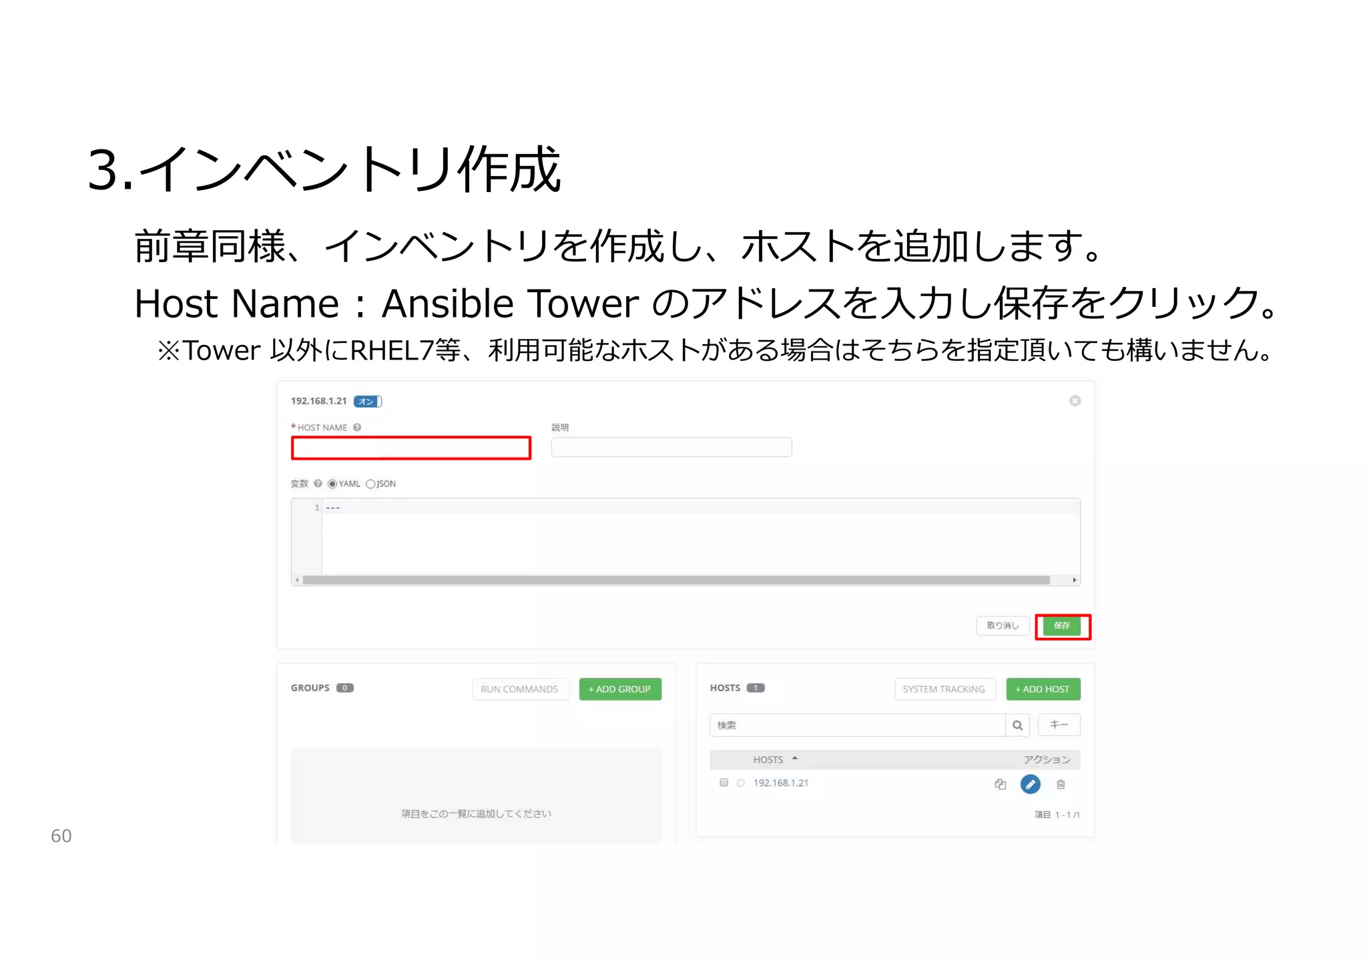Click the edit pencil icon for host 192.168.1.21

[x=1030, y=784]
